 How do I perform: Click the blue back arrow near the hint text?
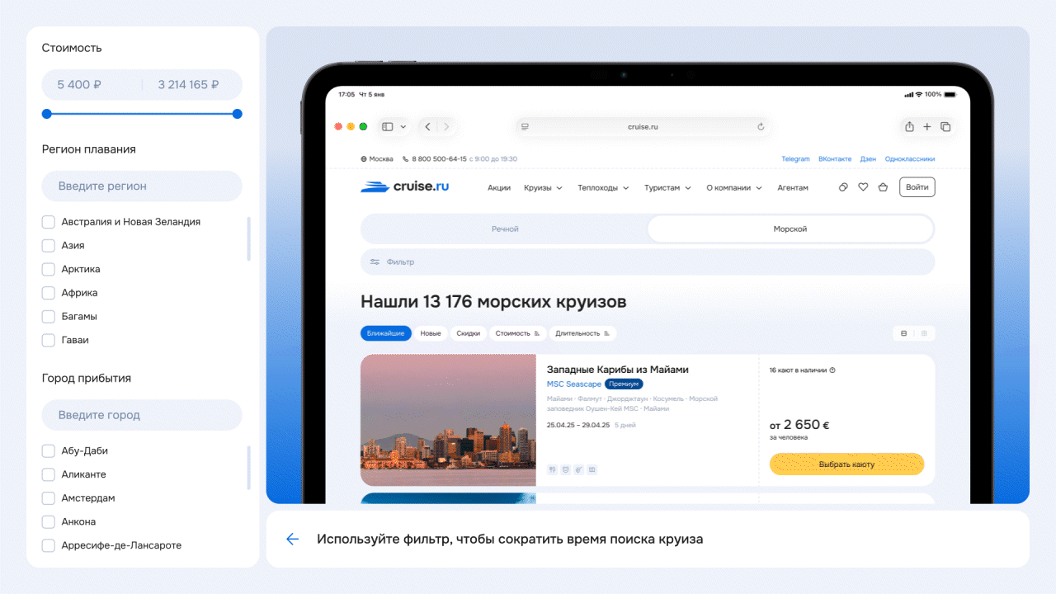(292, 539)
